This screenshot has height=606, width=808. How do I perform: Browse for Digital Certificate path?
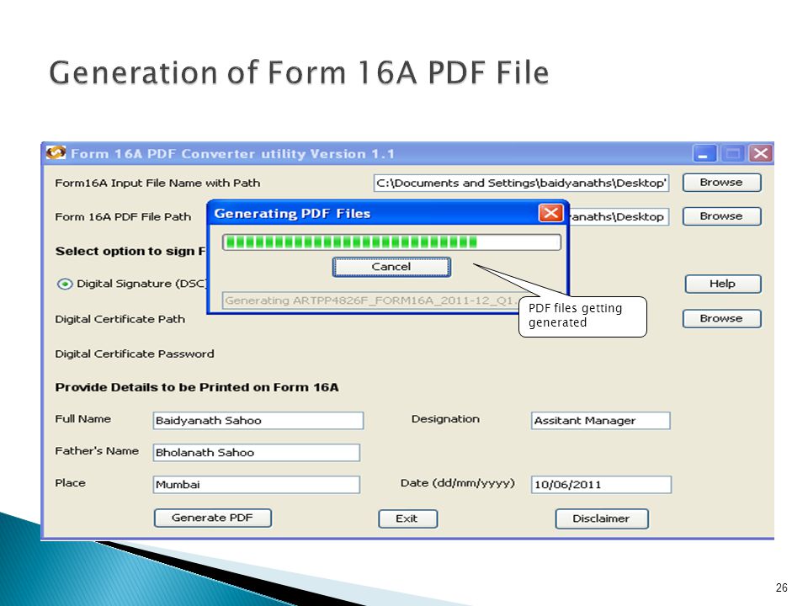tap(721, 318)
